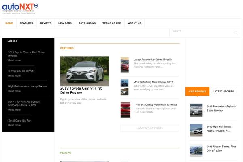Open 2017 New York Auto Show story
Image resolution: width=243 pixels, height=162 pixels.
[24, 103]
